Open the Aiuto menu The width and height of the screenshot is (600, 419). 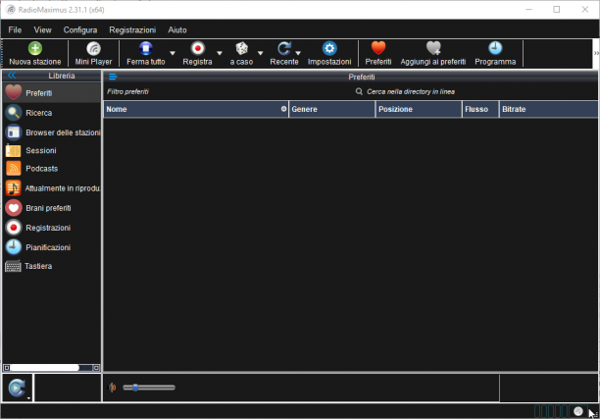tap(177, 29)
